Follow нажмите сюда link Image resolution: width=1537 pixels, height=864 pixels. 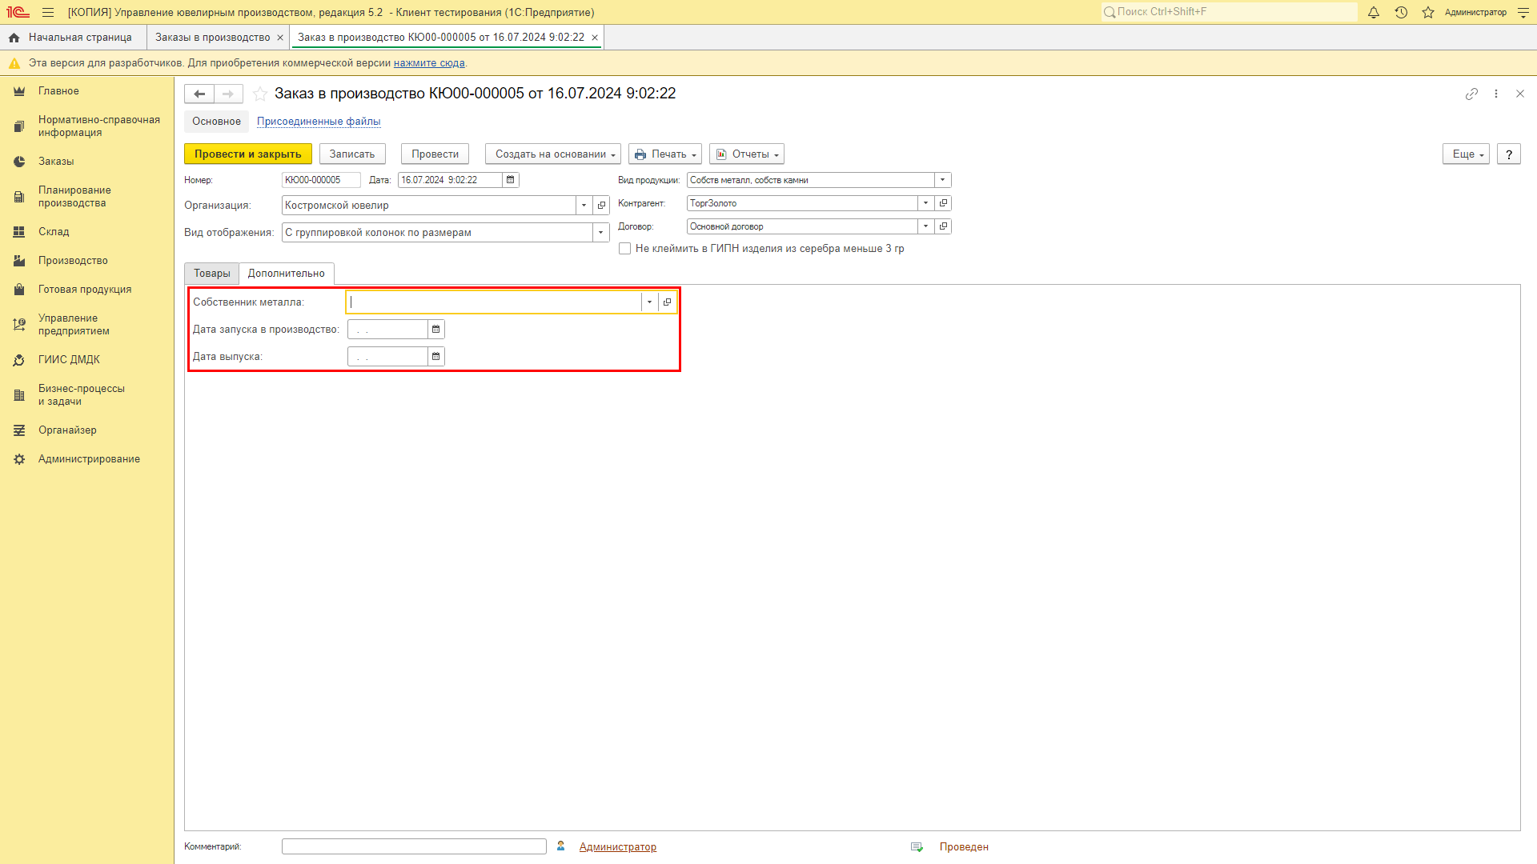429,63
